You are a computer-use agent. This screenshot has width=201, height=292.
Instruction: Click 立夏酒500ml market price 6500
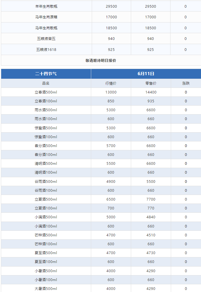111,199
